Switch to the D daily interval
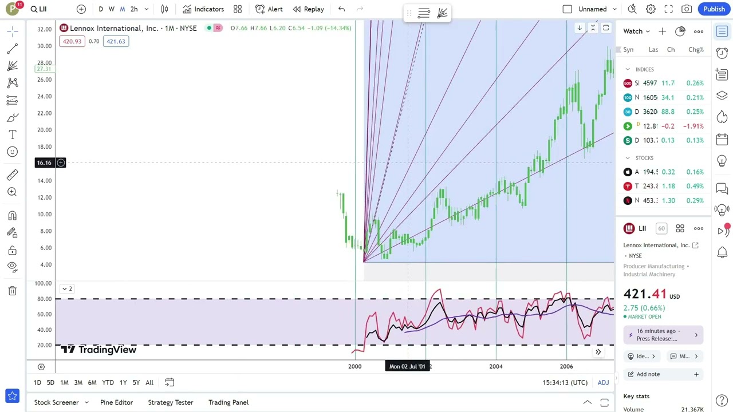Screen dimensions: 733x412 click(x=101, y=9)
